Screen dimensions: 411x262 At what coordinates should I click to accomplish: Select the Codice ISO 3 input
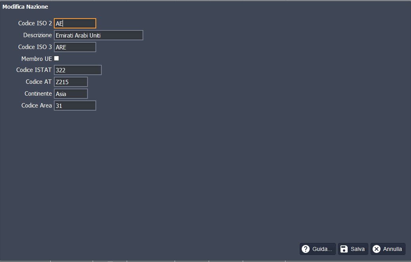click(x=75, y=47)
